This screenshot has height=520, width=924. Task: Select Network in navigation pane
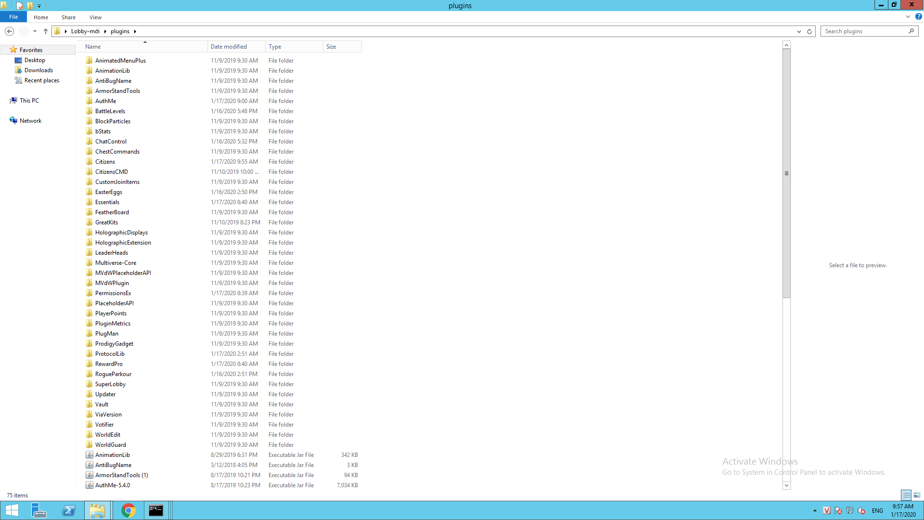pyautogui.click(x=30, y=121)
